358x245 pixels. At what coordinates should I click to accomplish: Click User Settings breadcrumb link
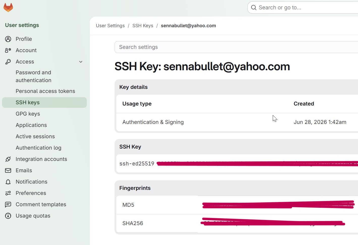tap(110, 26)
